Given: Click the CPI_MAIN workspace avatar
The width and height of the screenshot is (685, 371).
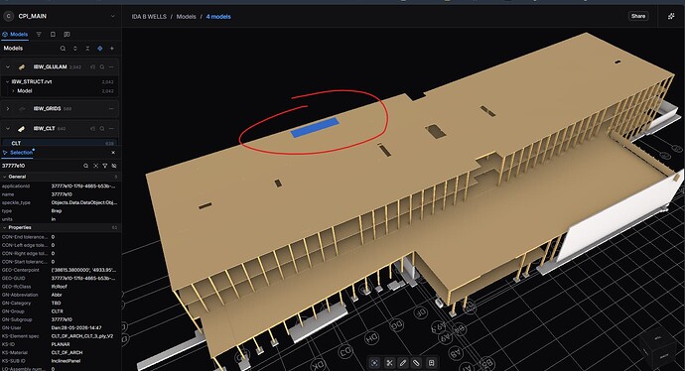Looking at the screenshot, I should pos(8,16).
